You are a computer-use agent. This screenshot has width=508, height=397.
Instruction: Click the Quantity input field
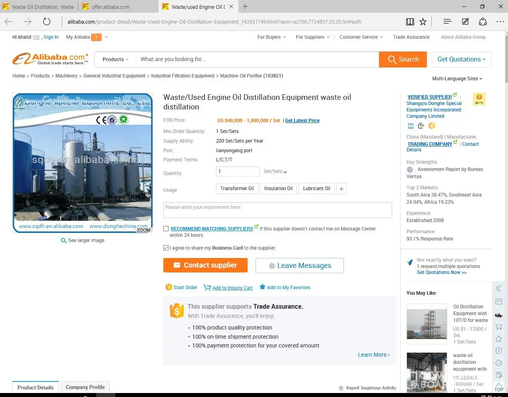click(238, 171)
